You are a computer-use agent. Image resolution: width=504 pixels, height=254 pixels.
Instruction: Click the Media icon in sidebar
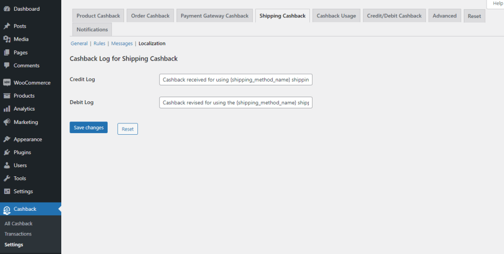click(x=7, y=39)
